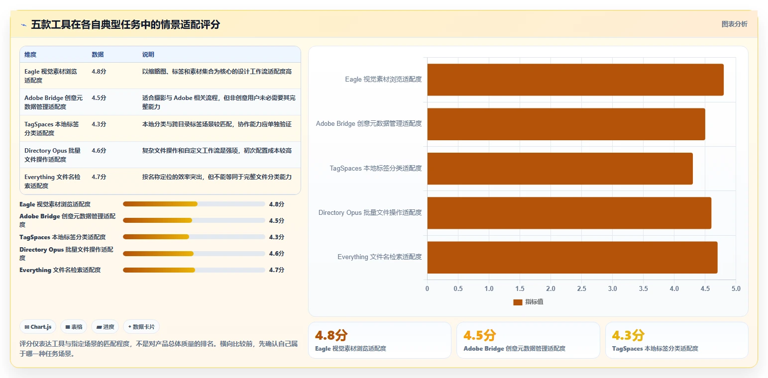
Task: Click the description starting 按名称定位的效率突出
Action: point(217,177)
